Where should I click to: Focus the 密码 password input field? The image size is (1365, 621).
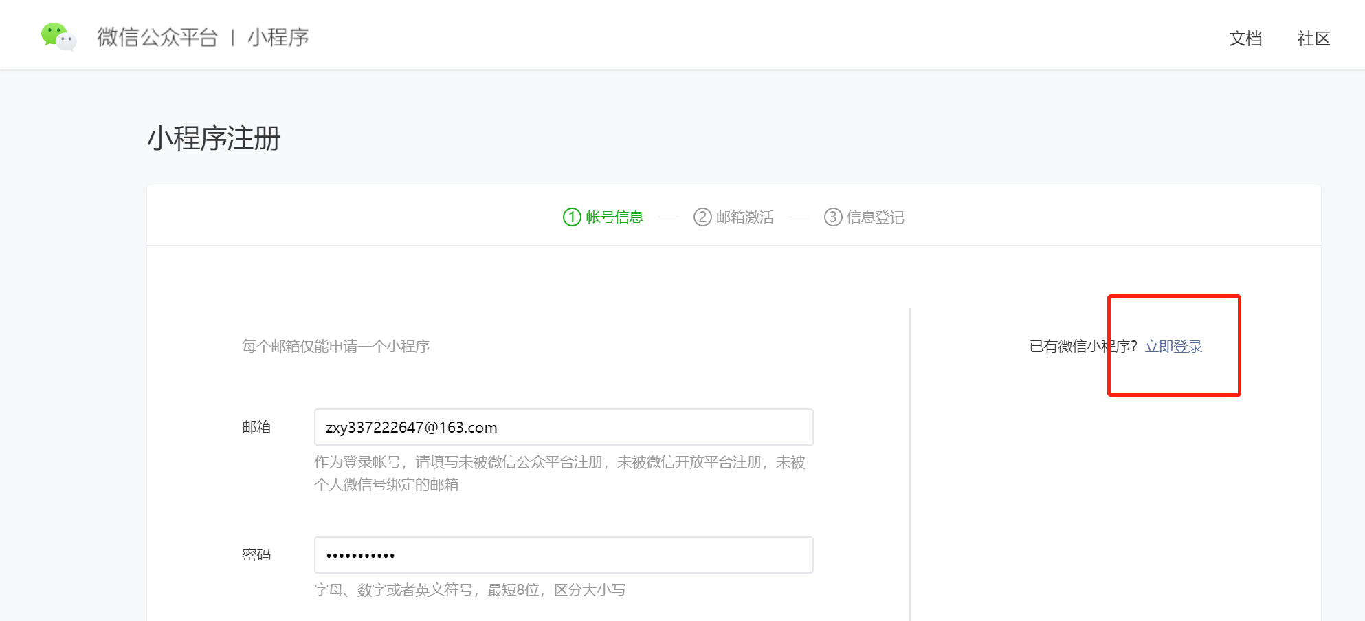pyautogui.click(x=564, y=555)
